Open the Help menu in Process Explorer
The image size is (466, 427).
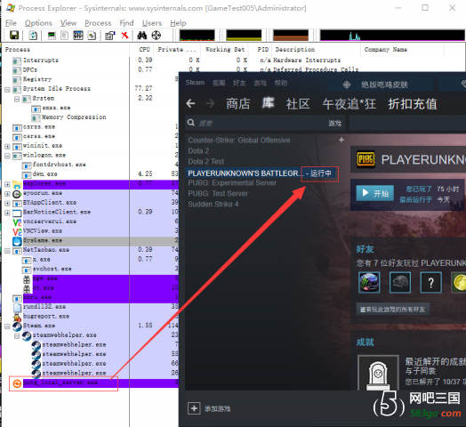[178, 23]
